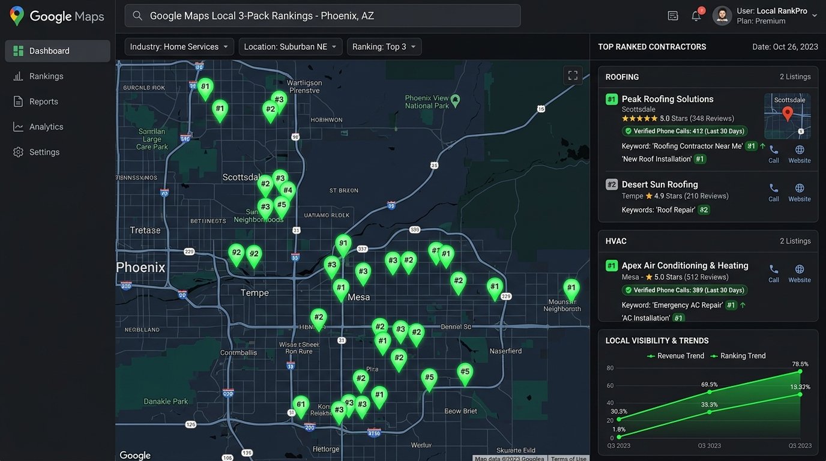826x461 pixels.
Task: Click Phoenix View National Park marker
Action: 455,100
